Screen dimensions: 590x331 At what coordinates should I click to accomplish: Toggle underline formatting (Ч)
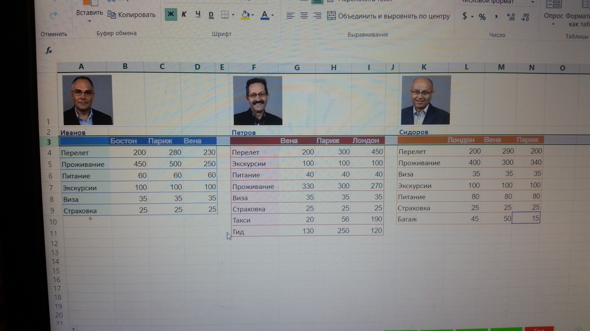[x=198, y=14]
